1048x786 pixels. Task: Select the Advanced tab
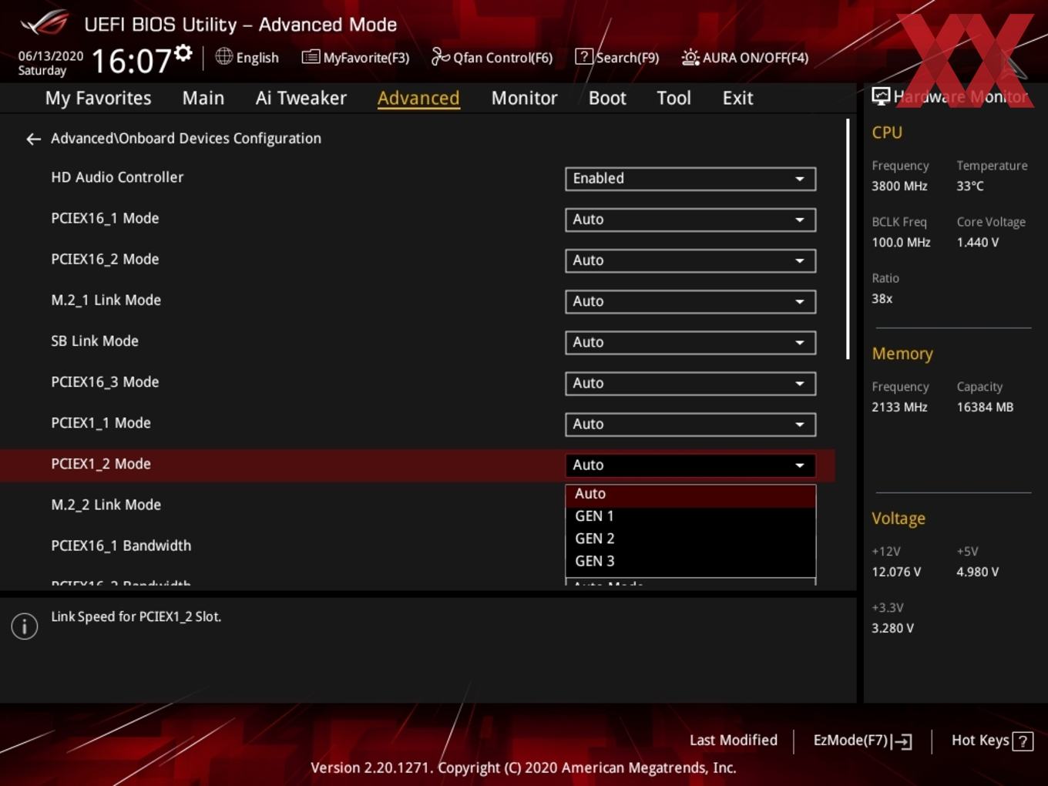tap(418, 98)
